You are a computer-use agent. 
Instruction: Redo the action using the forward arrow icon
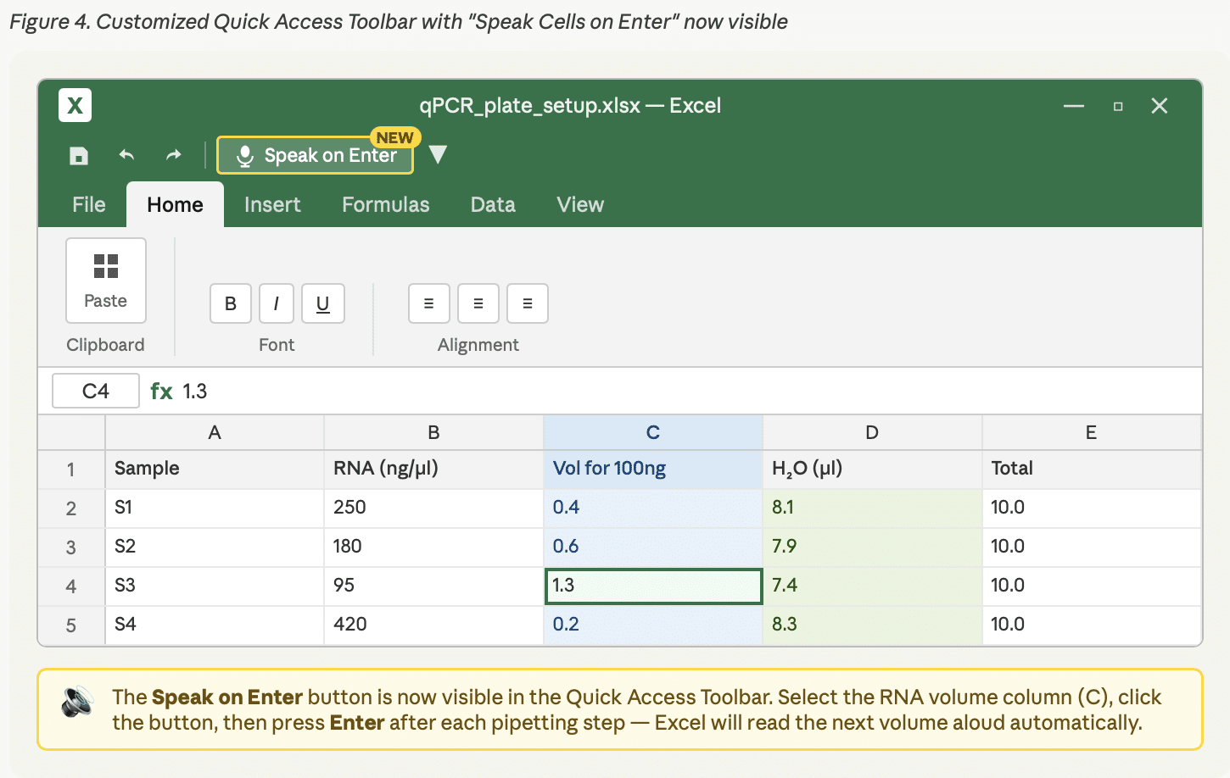[x=174, y=155]
